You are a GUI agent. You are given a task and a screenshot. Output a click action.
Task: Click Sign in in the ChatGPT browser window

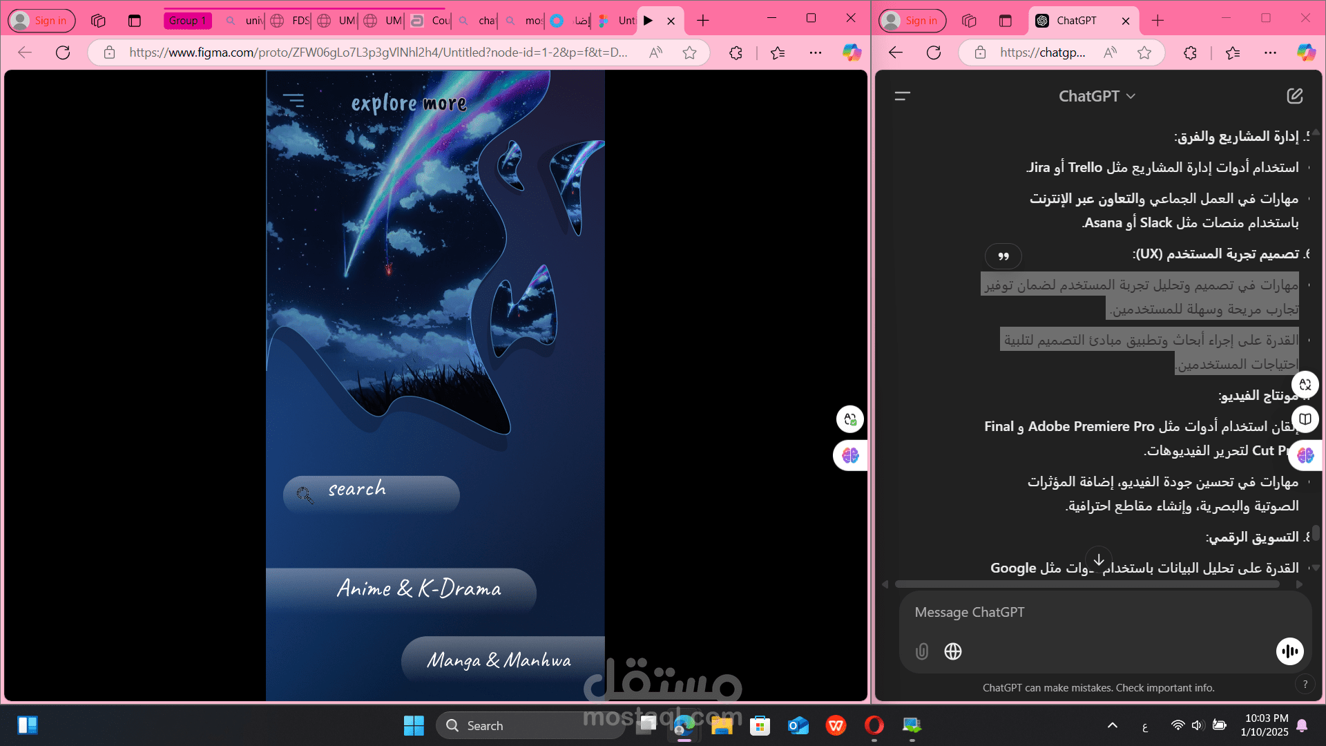(x=912, y=21)
